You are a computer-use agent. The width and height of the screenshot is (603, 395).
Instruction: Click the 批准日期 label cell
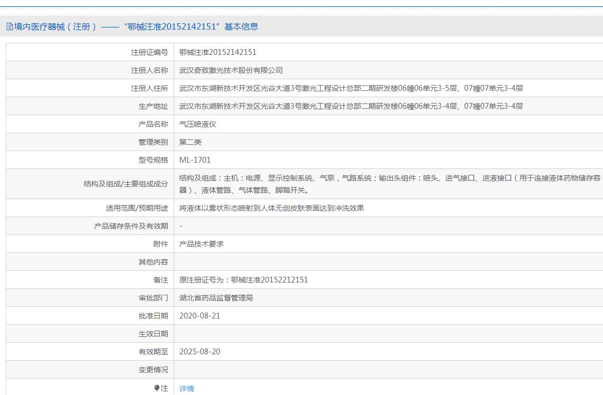(90, 316)
